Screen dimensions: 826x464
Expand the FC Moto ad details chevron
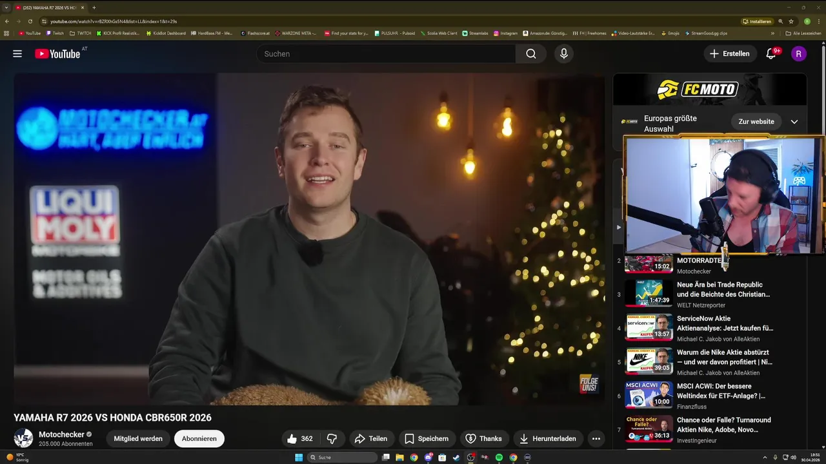point(794,121)
